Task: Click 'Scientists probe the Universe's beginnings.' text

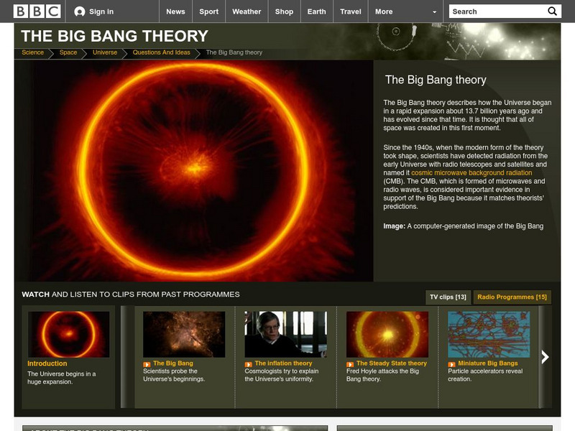Action: coord(174,375)
